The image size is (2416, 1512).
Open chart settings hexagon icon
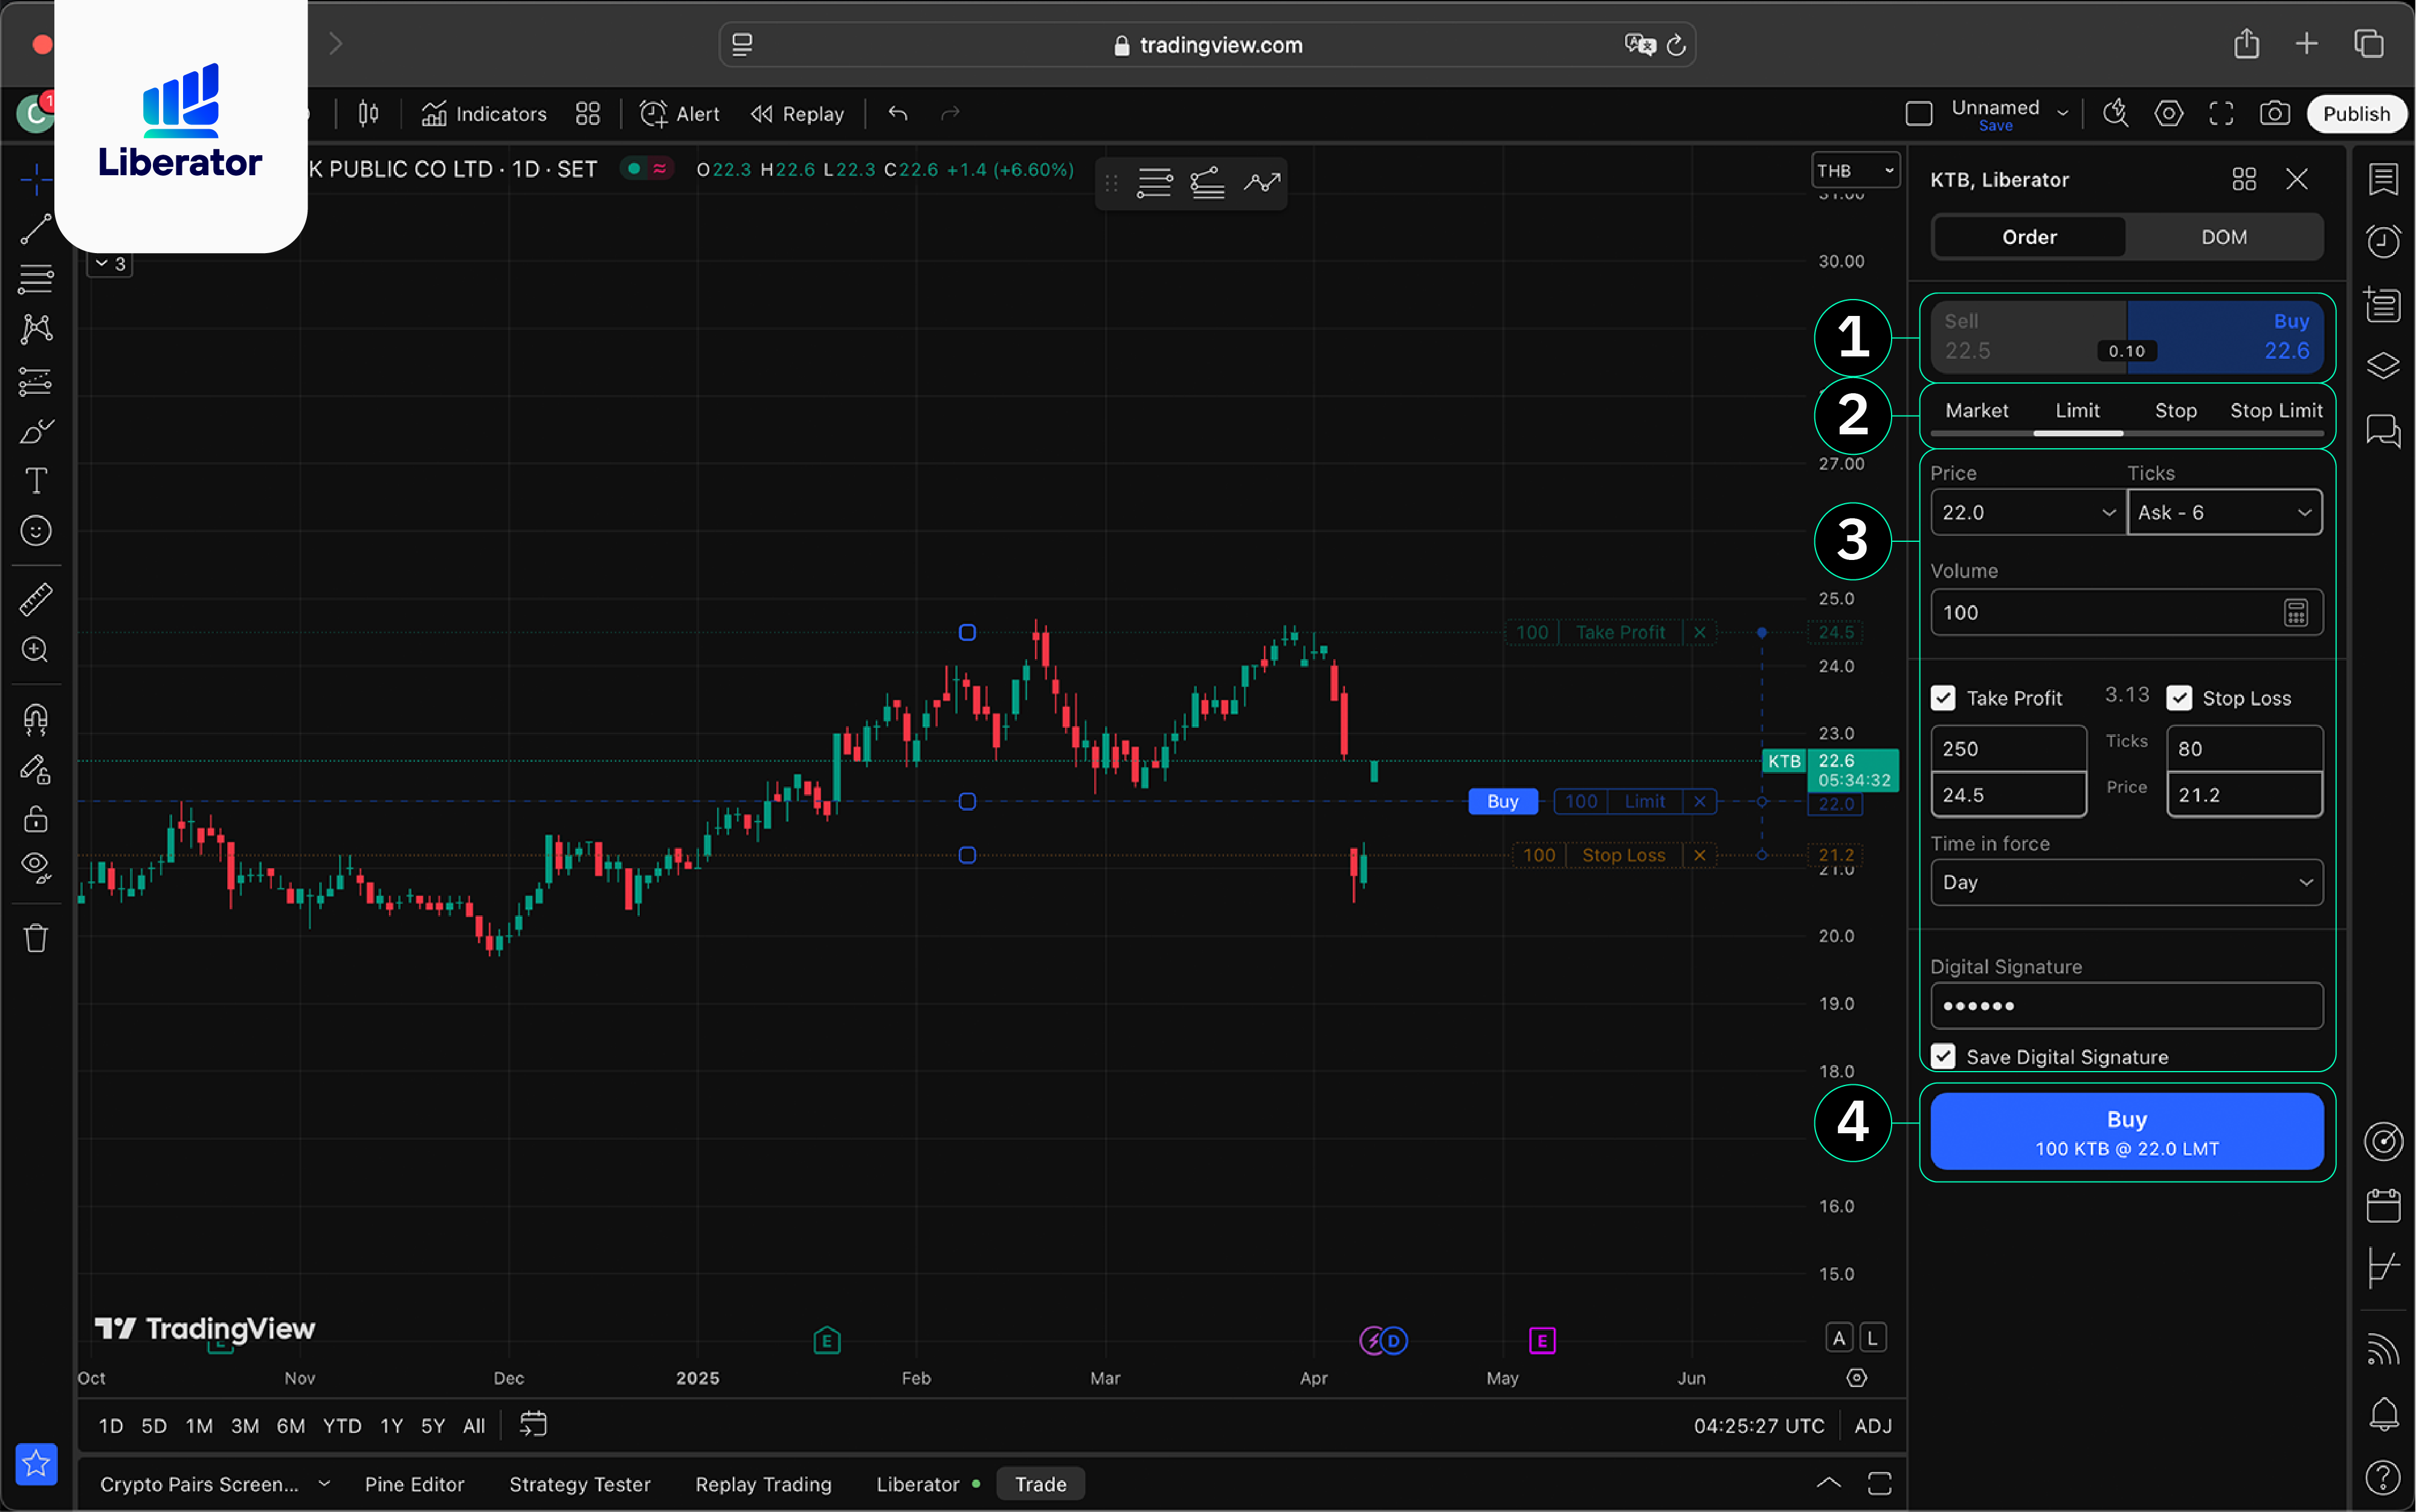point(2168,114)
